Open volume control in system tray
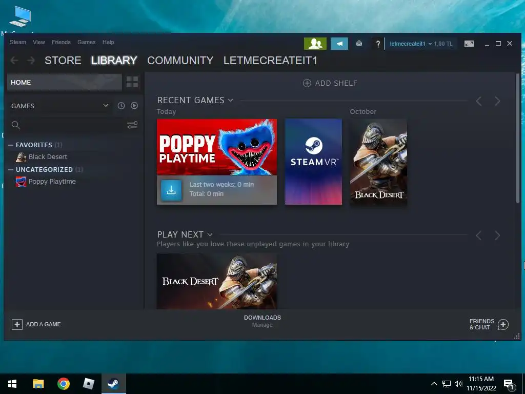Viewport: 525px width, 394px height. (458, 384)
